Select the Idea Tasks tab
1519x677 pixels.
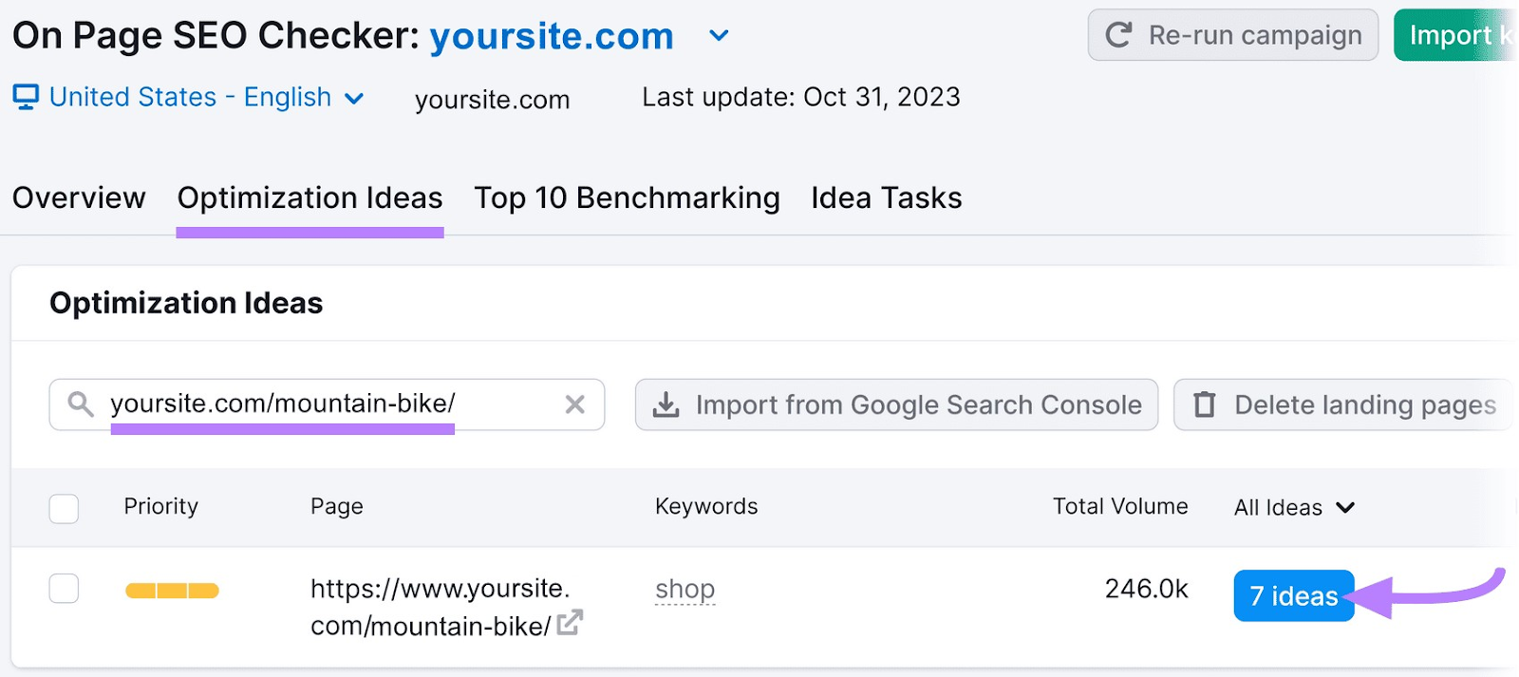(x=886, y=197)
